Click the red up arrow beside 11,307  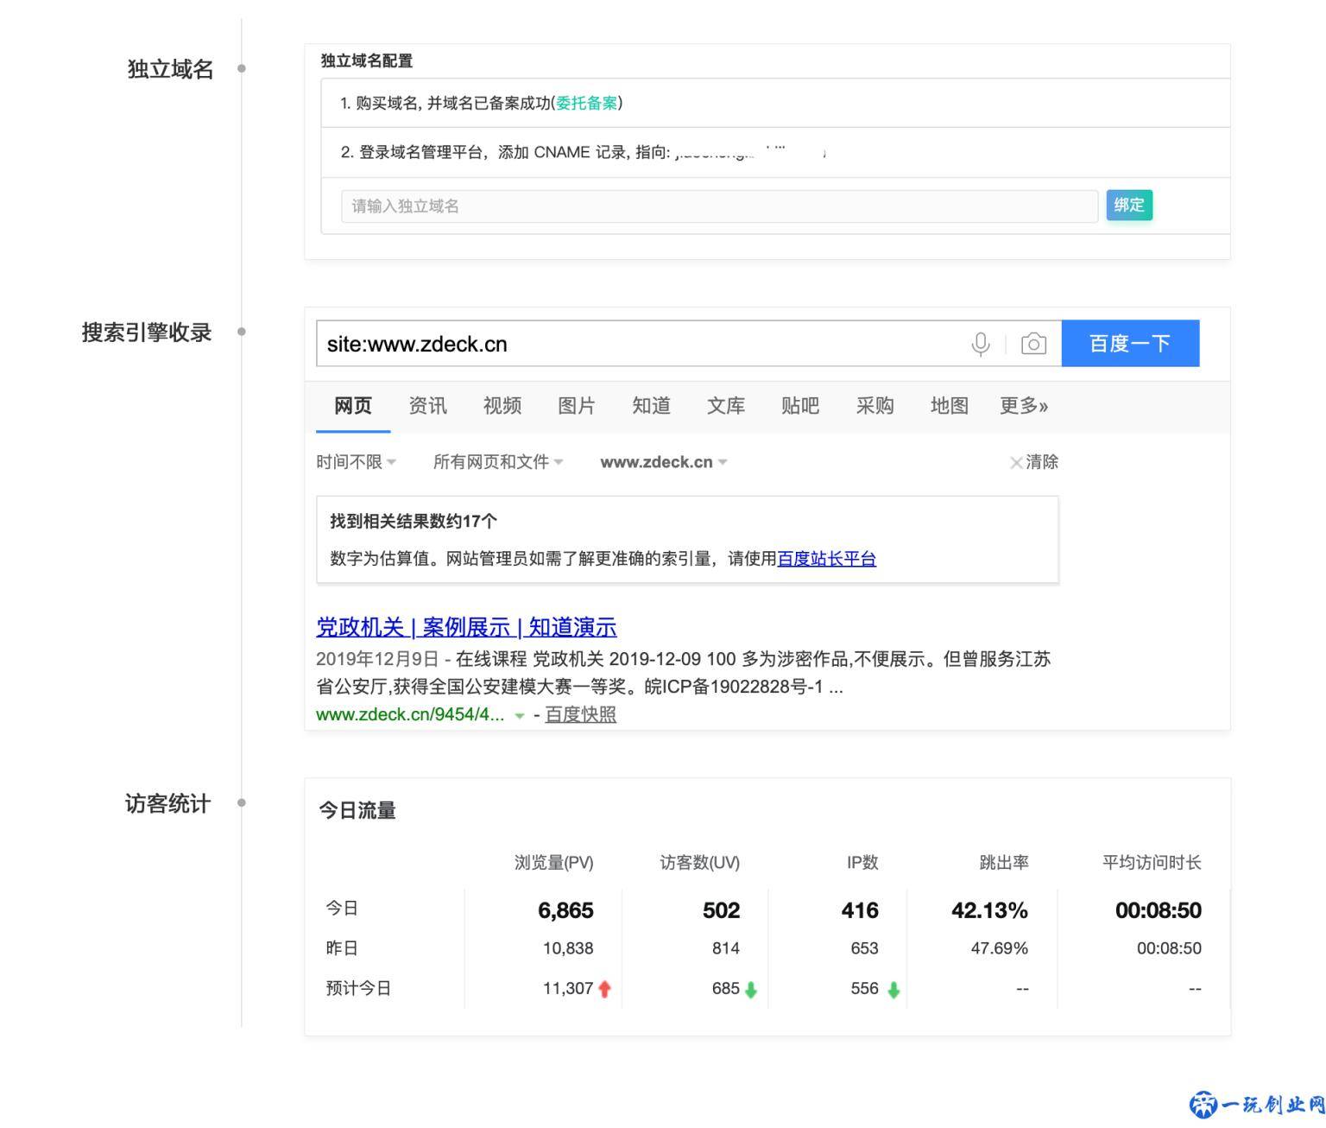[x=604, y=989]
